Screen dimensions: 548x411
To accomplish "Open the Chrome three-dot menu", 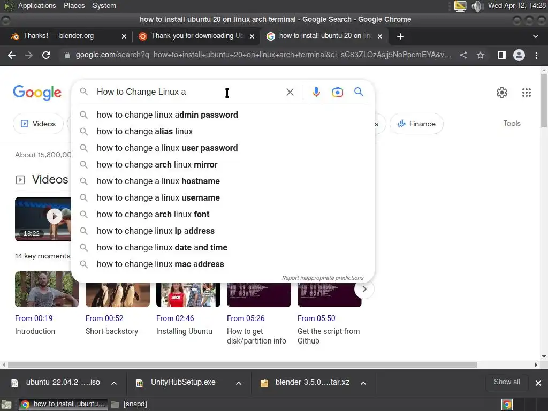I will coord(536,55).
